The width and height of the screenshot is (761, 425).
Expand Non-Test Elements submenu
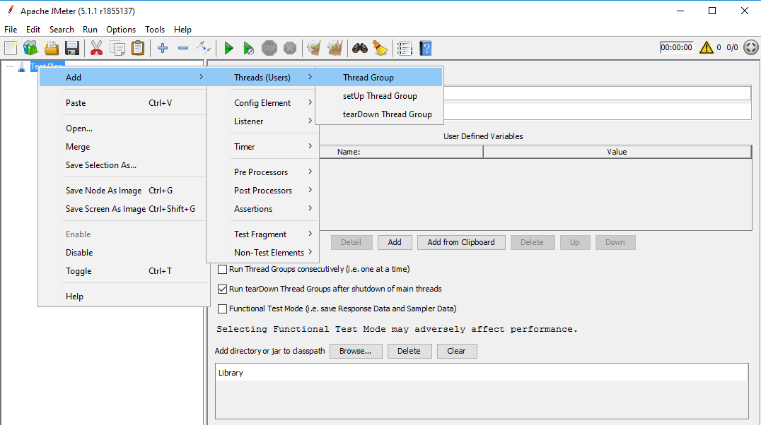click(x=262, y=253)
